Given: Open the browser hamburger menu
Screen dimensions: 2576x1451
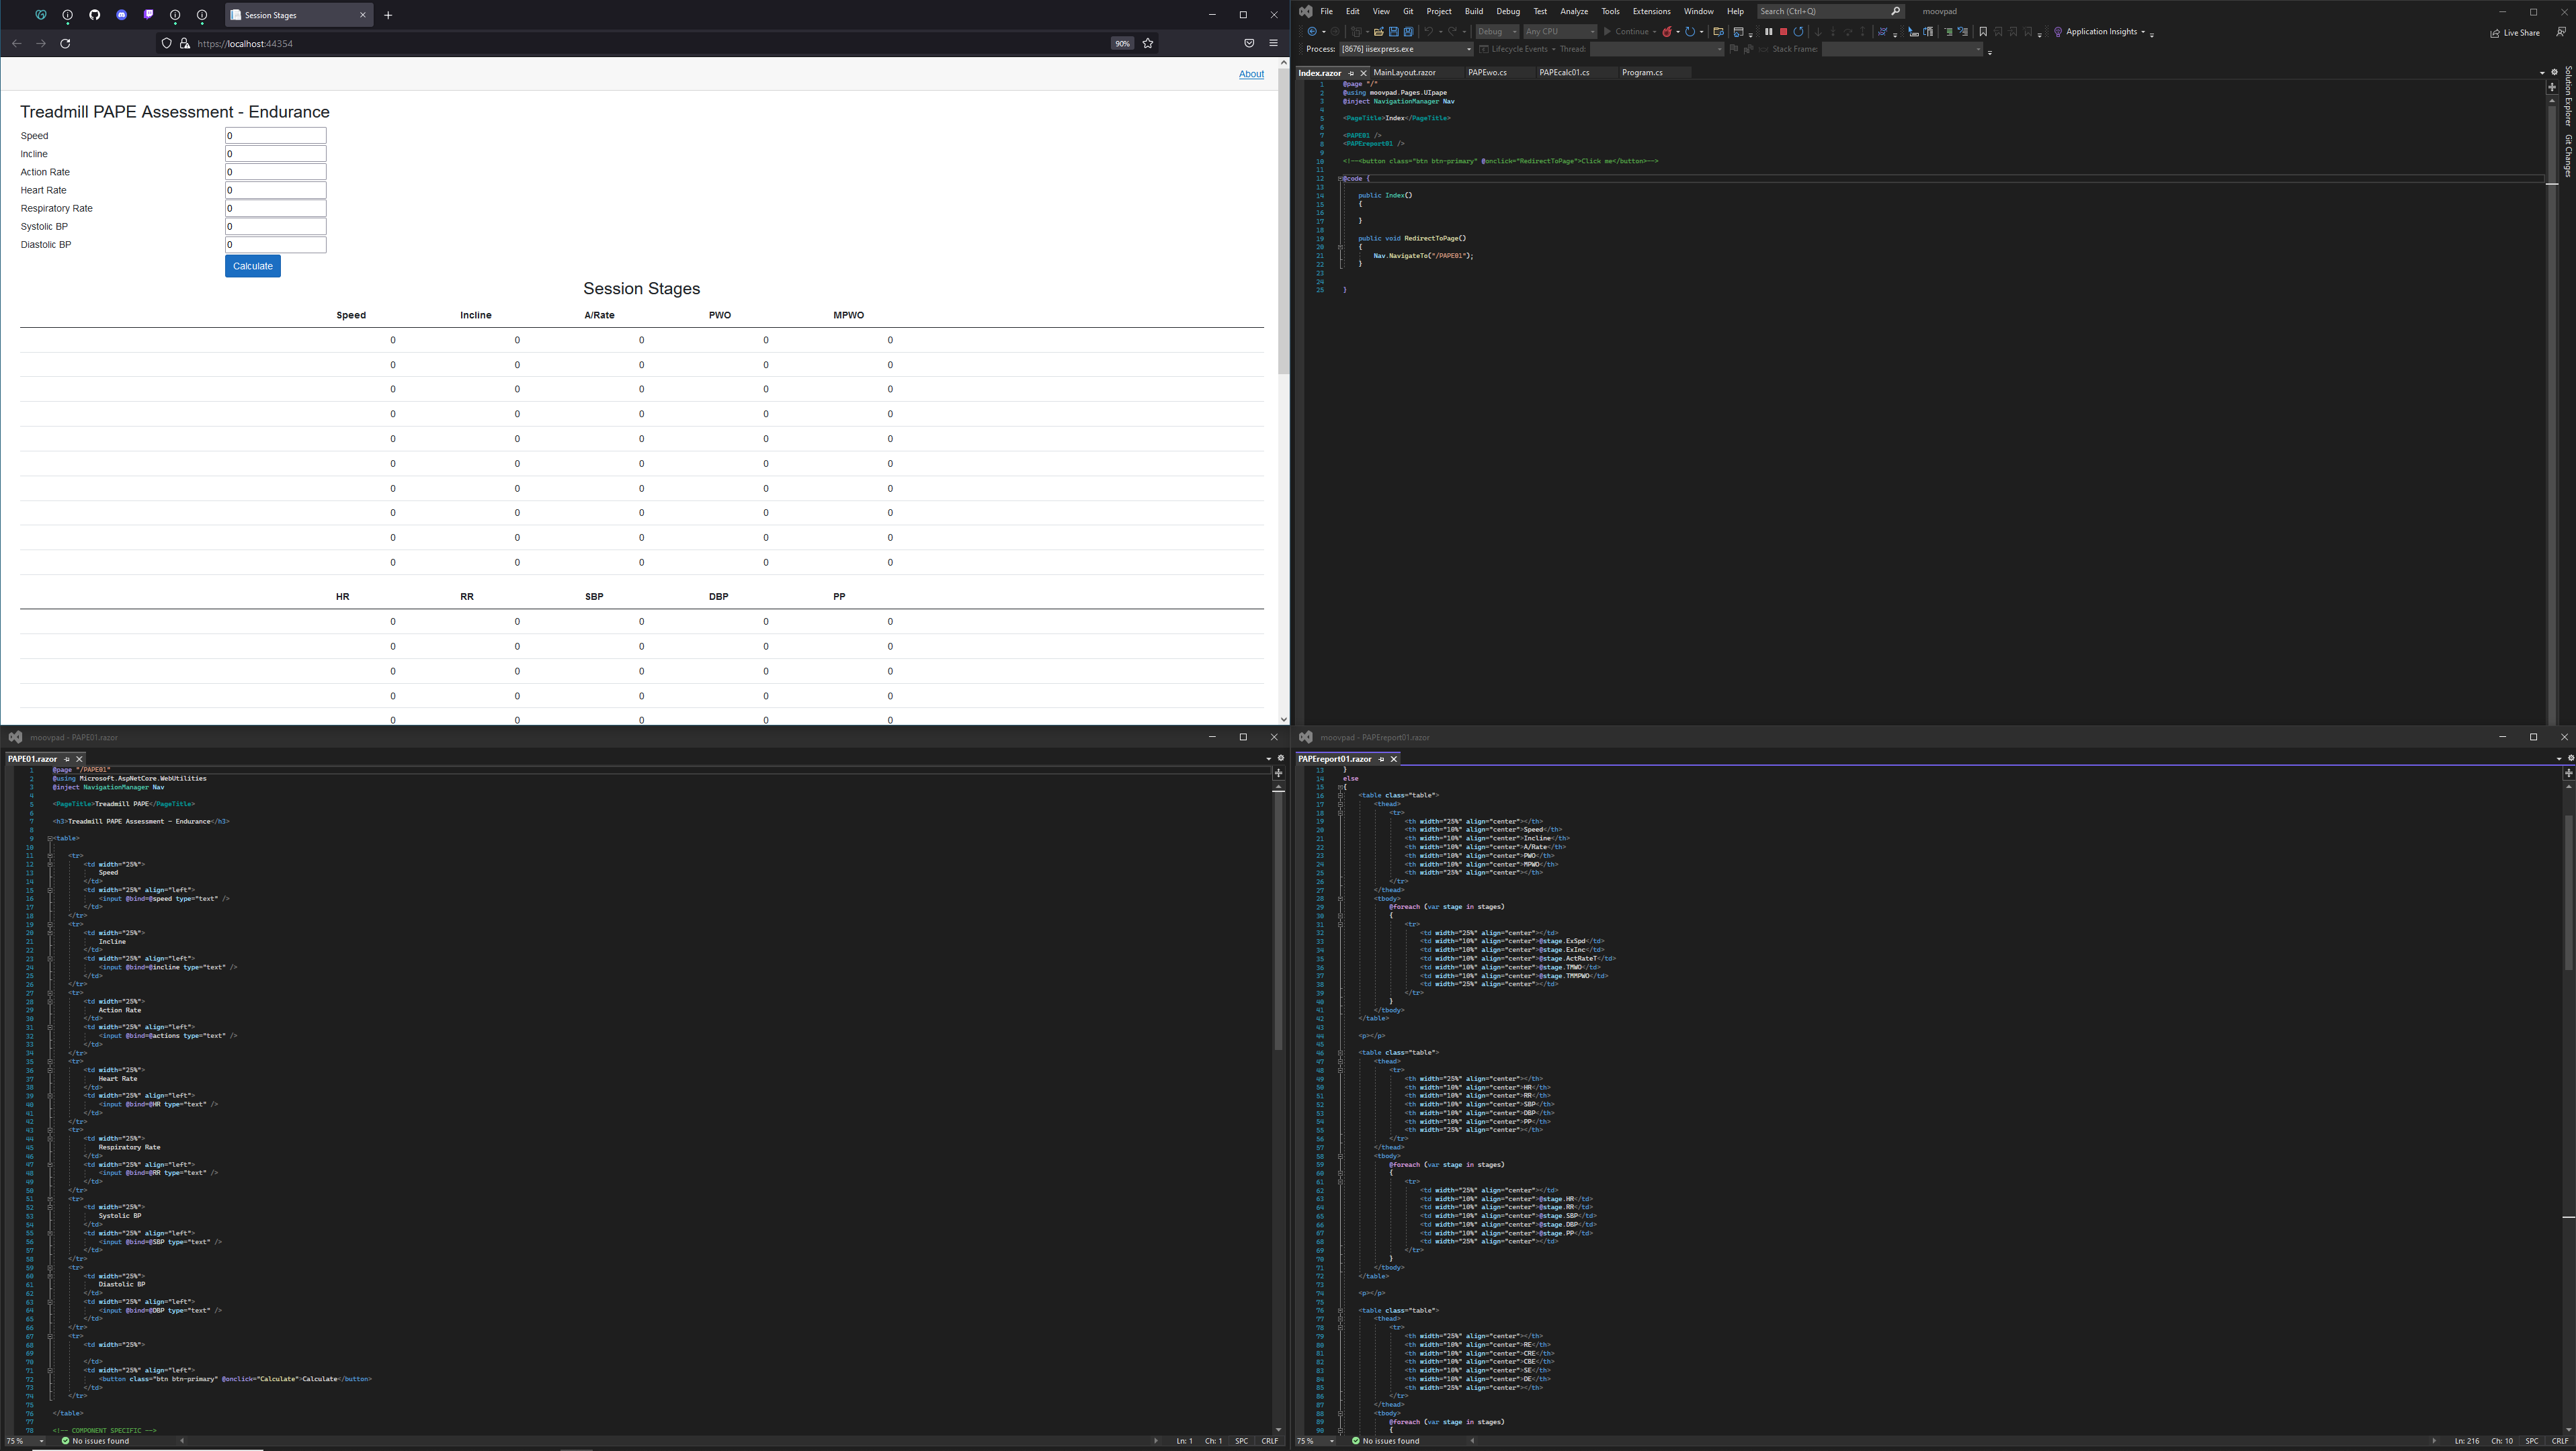Looking at the screenshot, I should [x=1273, y=43].
